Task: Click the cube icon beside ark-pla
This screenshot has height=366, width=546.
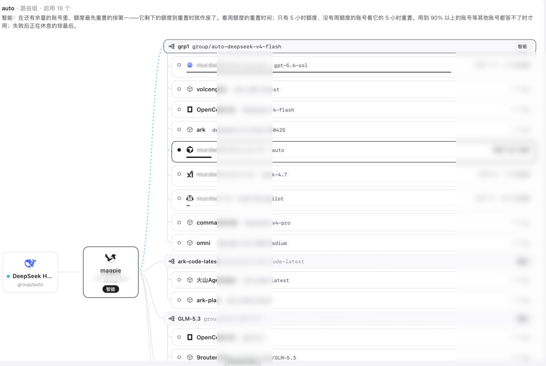Action: pyautogui.click(x=190, y=300)
